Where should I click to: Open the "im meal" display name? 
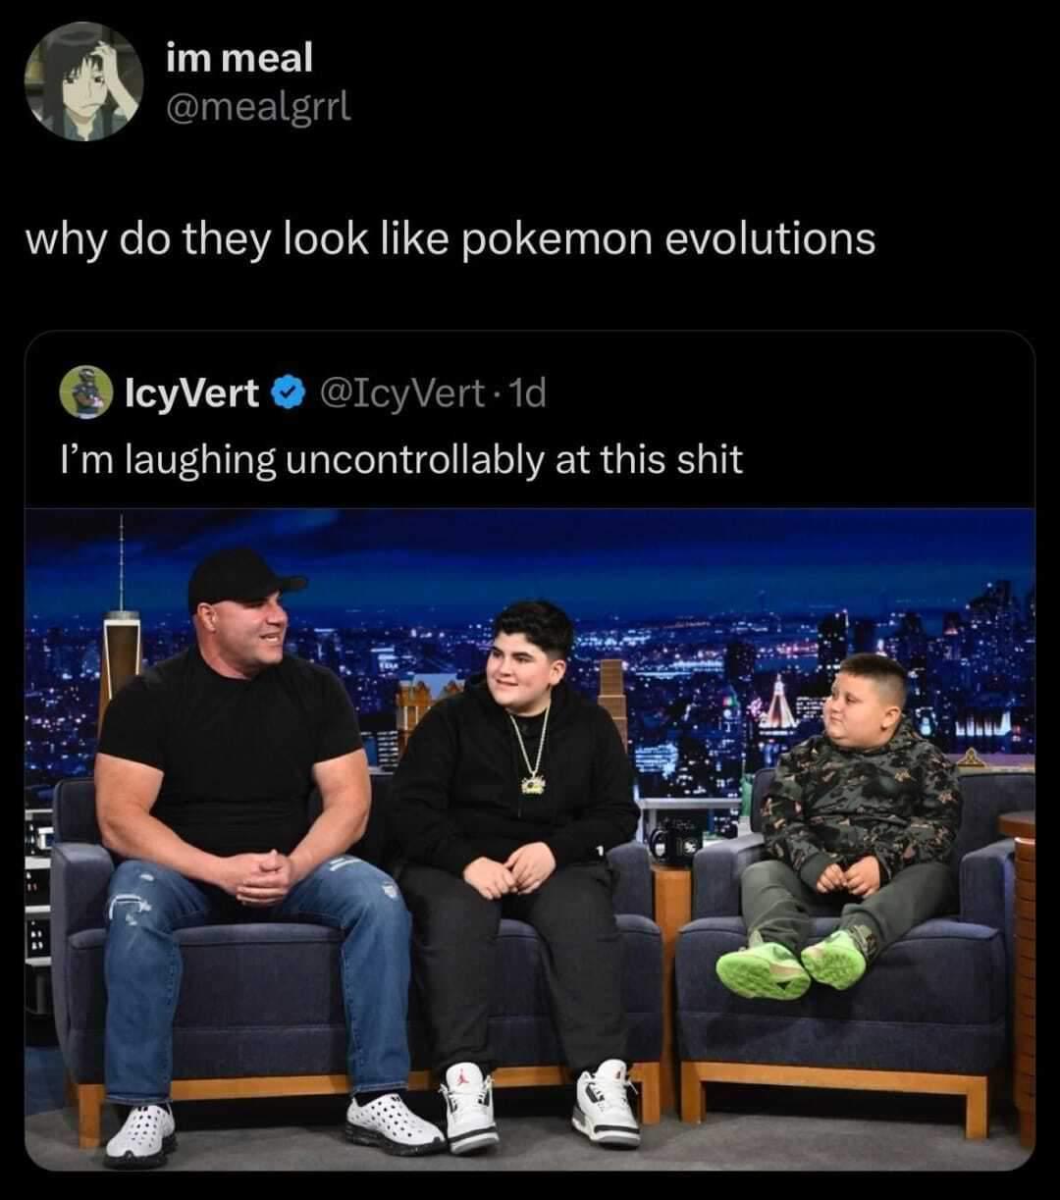click(239, 58)
